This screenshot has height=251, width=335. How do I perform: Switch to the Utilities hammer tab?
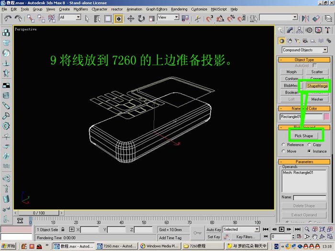(x=327, y=30)
